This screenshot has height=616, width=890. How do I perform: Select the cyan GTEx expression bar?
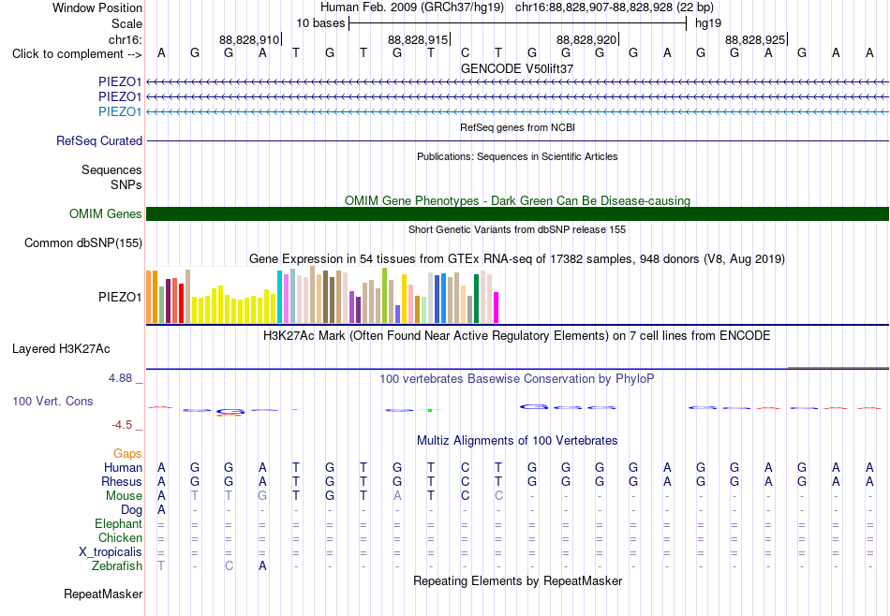279,297
